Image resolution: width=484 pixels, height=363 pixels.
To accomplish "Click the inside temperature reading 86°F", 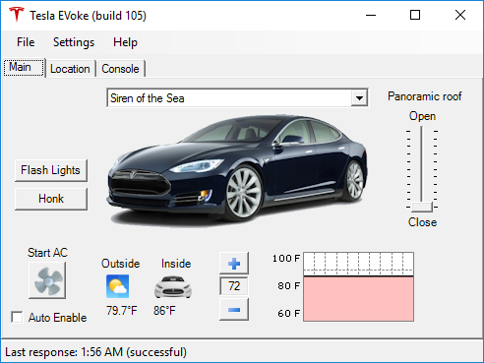I will tap(164, 310).
